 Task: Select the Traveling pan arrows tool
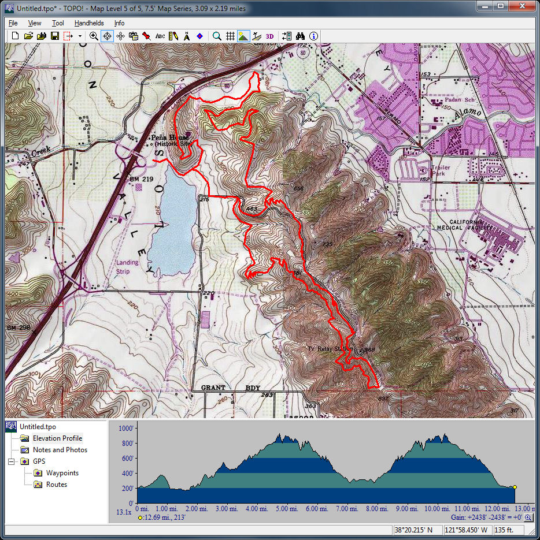pos(120,36)
